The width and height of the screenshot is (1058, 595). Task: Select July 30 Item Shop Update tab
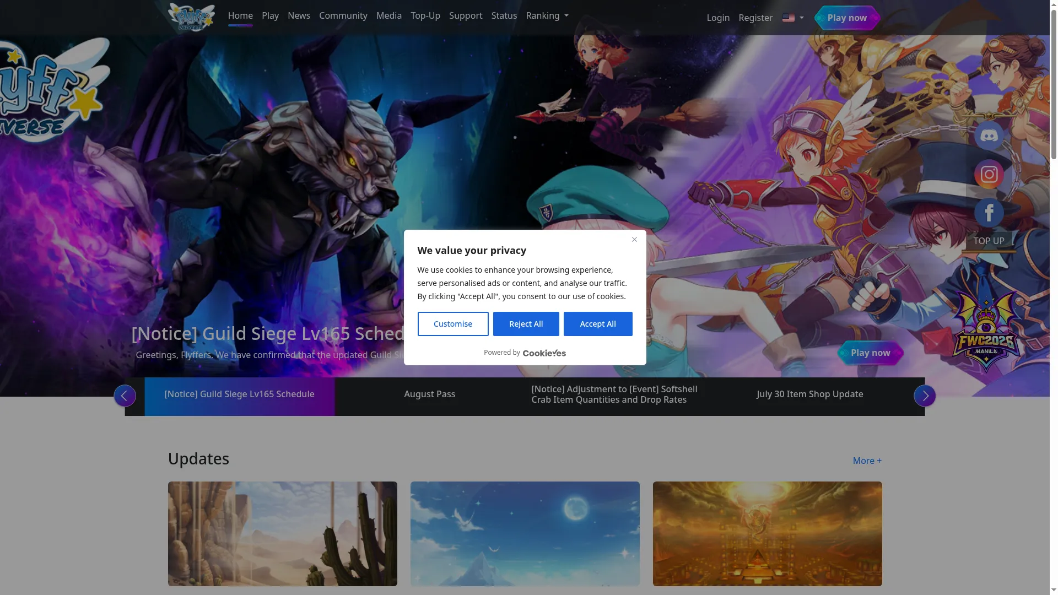(809, 396)
